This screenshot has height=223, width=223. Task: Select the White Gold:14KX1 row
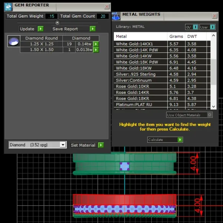coord(162,44)
